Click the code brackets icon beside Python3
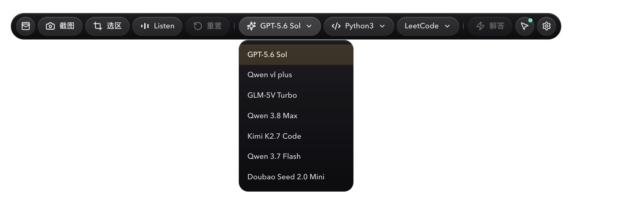 (x=336, y=26)
